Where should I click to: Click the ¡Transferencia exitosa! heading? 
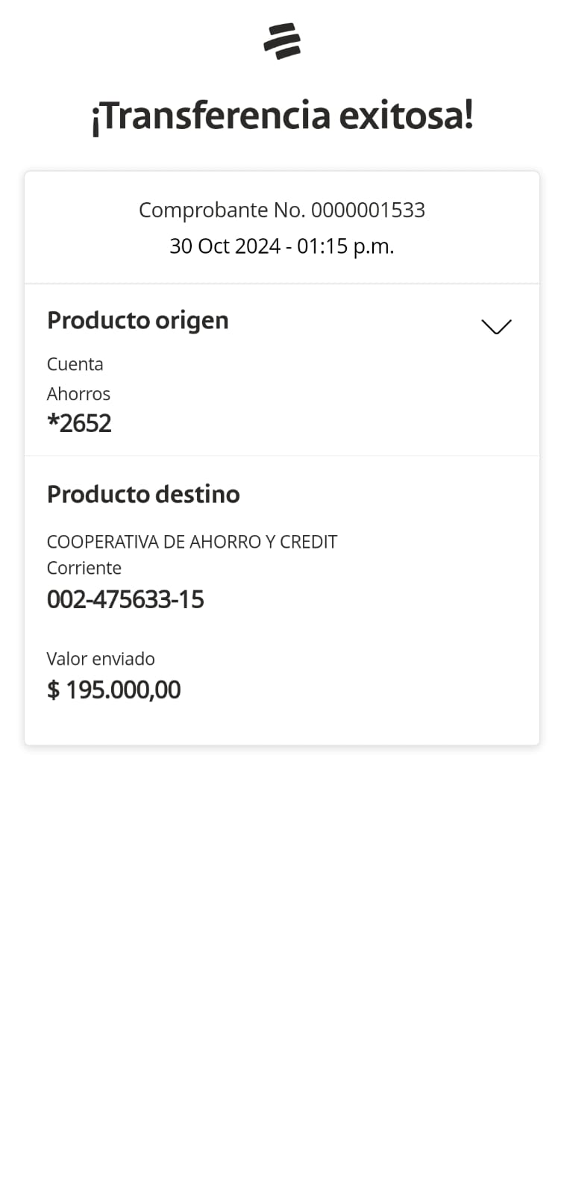point(282,116)
